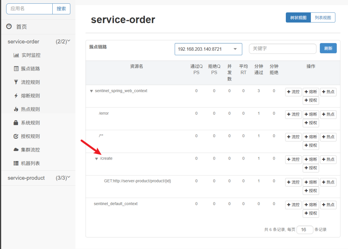Switch to 列表视图 view
The image size is (348, 249).
click(323, 18)
